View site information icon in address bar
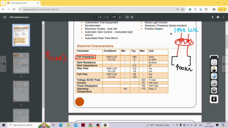The height and width of the screenshot is (128, 228). [x=20, y=10]
